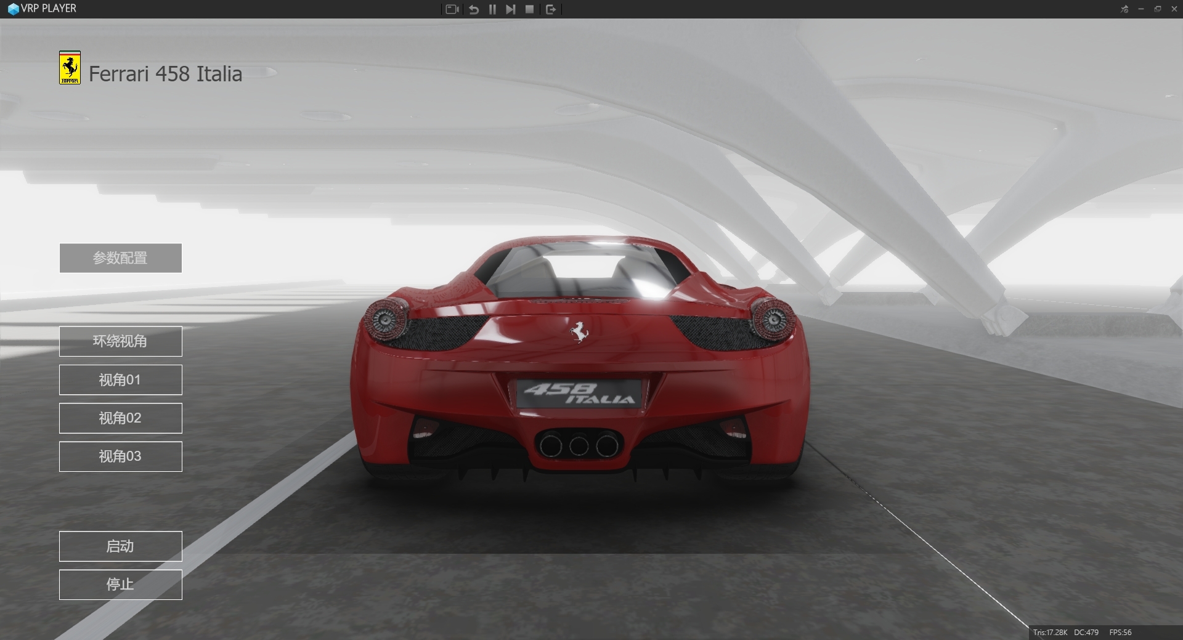Minimize the VRP Player window

(x=1141, y=9)
